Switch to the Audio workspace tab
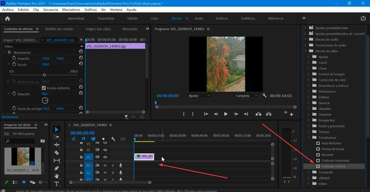370x192 pixels. click(x=199, y=18)
